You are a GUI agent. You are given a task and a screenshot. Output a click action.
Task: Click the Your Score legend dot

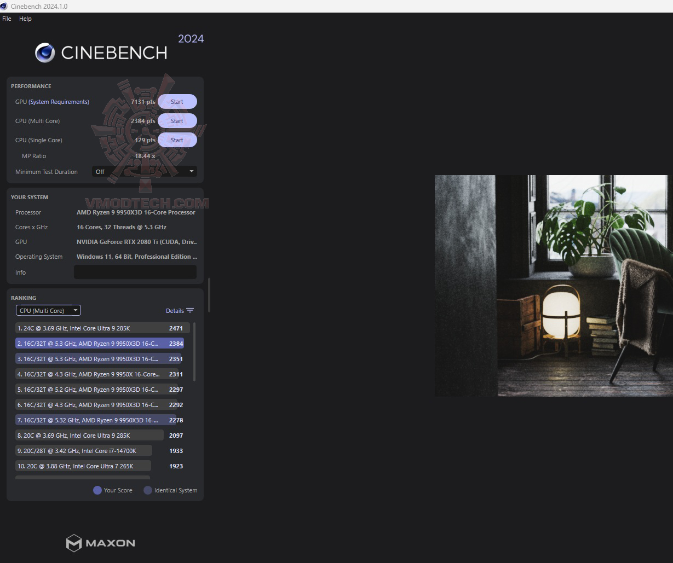pyautogui.click(x=97, y=490)
